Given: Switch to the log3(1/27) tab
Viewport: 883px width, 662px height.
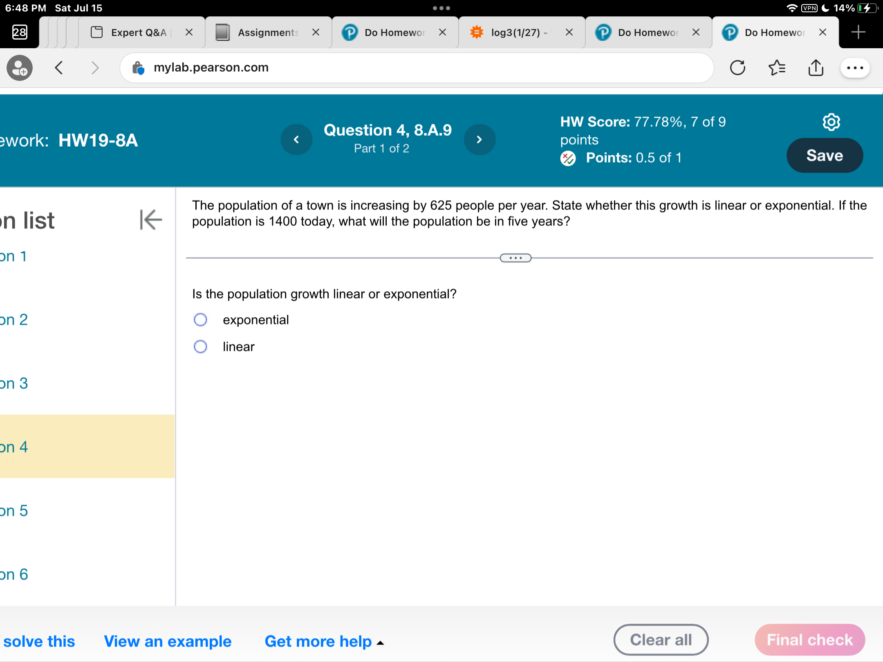Looking at the screenshot, I should click(x=515, y=32).
